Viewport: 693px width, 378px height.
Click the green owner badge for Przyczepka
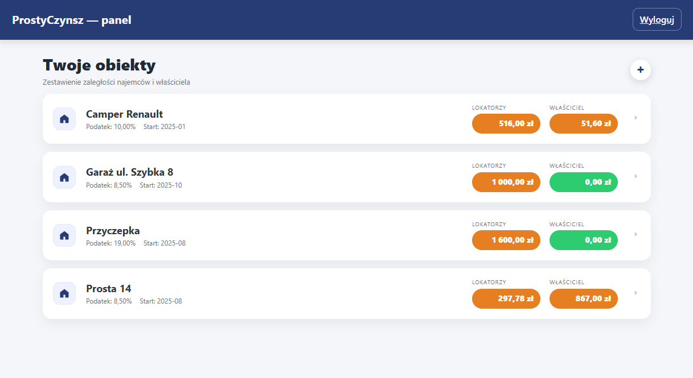(583, 240)
